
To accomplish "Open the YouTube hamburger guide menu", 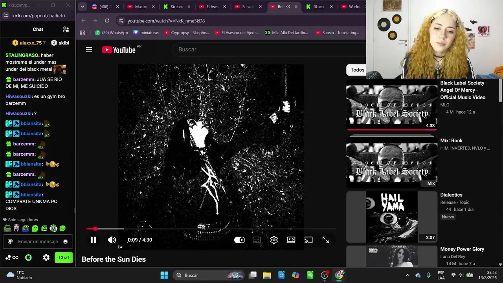I will click(89, 50).
